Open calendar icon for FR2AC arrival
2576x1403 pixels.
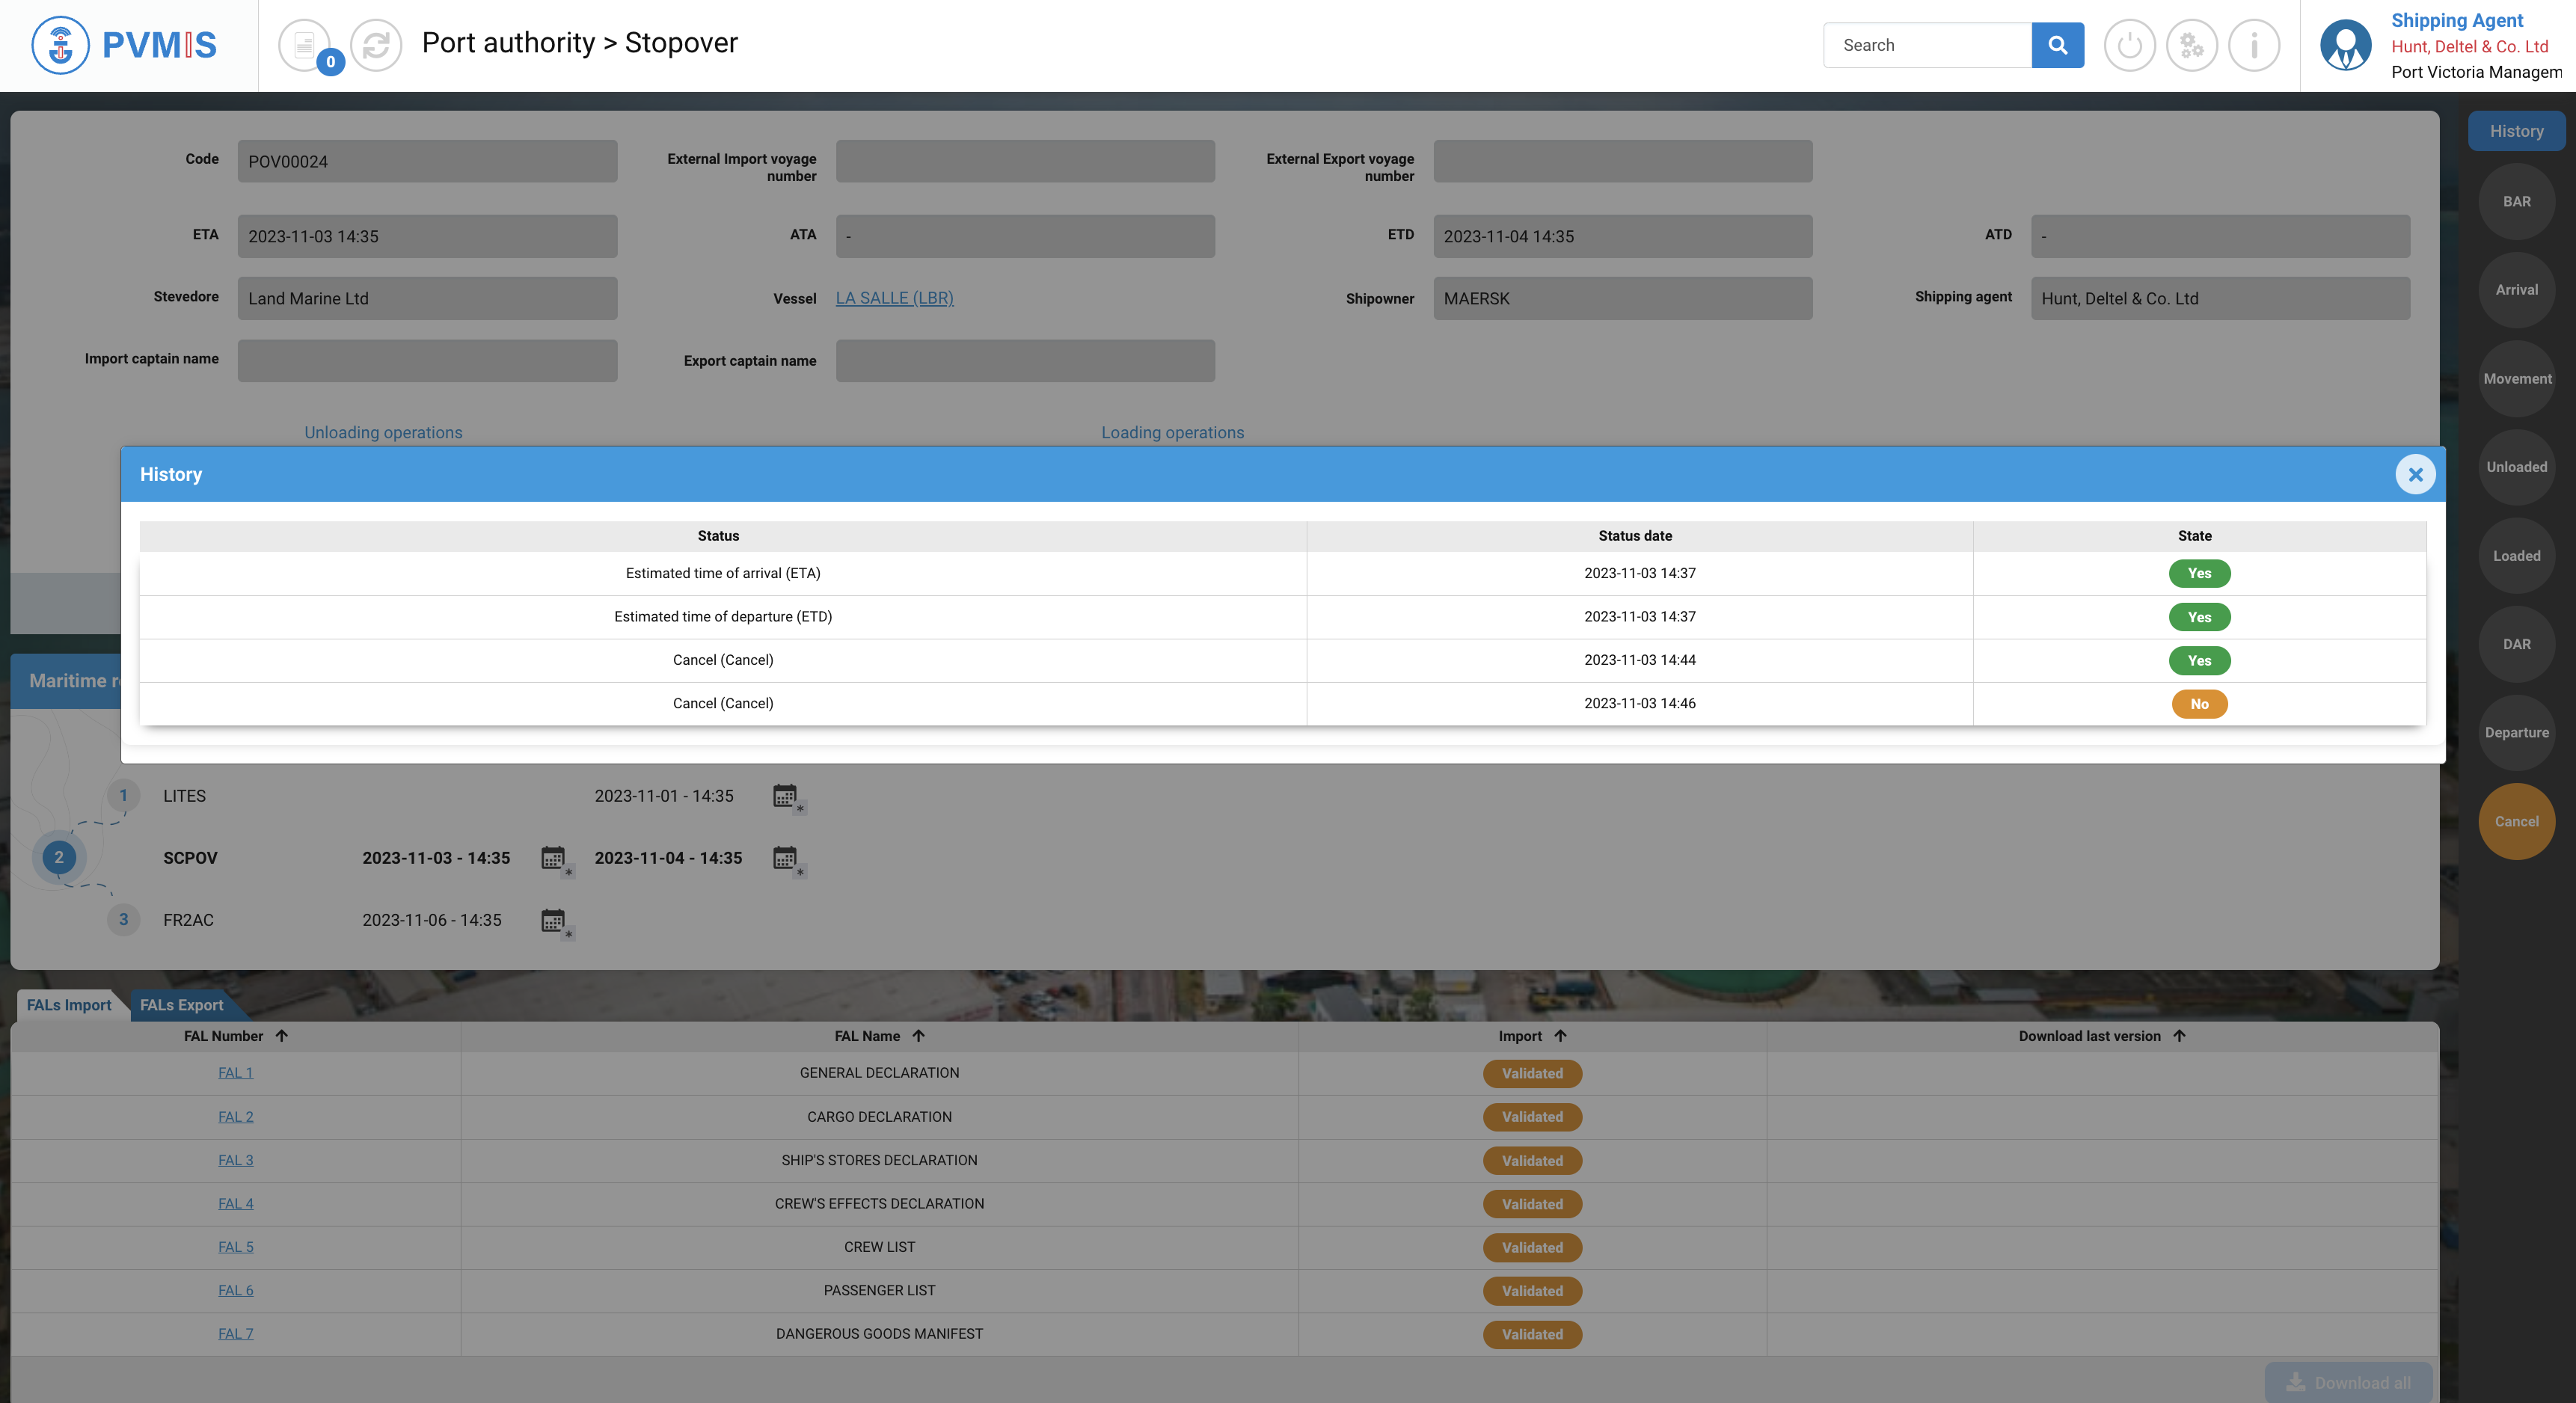553,920
